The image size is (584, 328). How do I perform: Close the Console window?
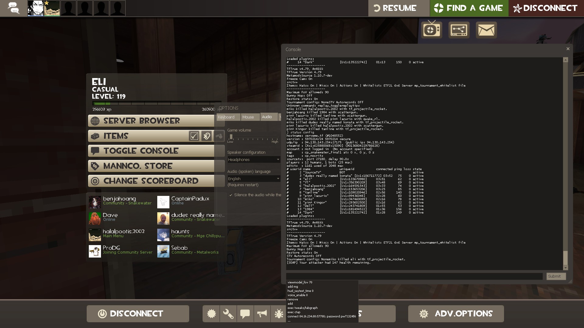568,49
